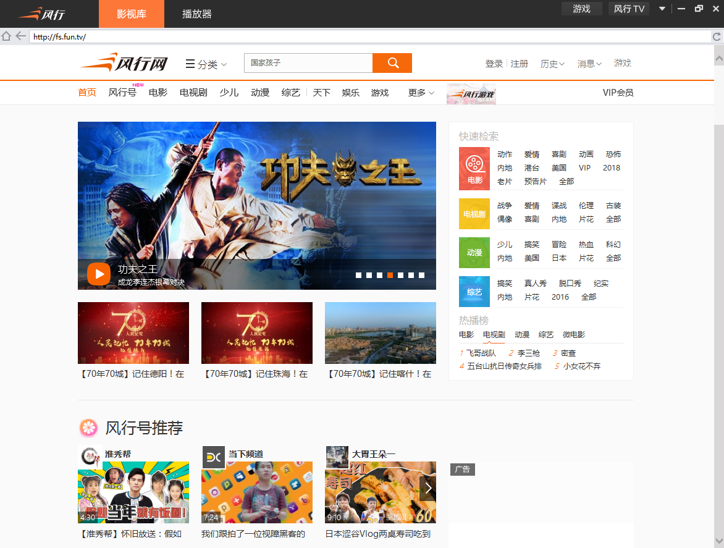The height and width of the screenshot is (548, 724).
Task: Switch to the 播放器 tab
Action: click(196, 14)
